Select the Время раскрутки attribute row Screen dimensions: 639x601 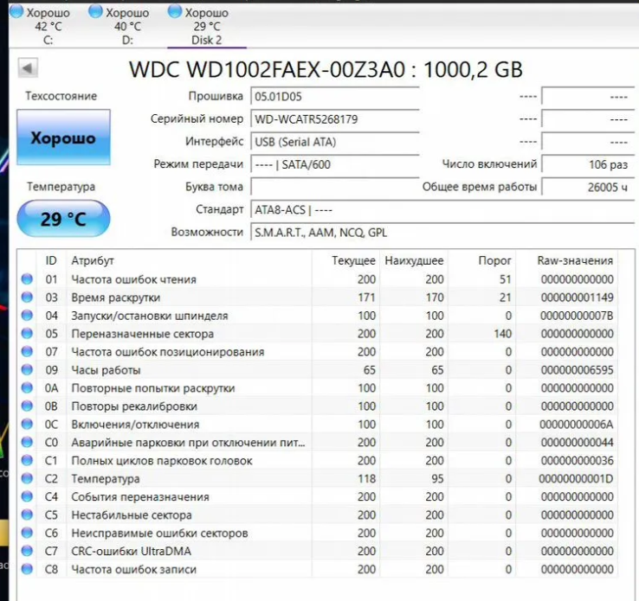(318, 297)
